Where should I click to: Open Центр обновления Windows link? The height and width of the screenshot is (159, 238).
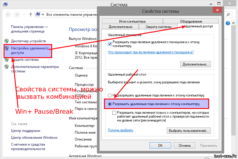pyautogui.click(x=34, y=138)
